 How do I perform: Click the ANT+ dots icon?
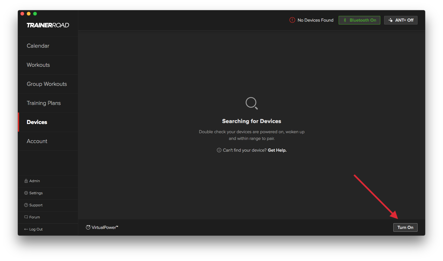pyautogui.click(x=390, y=20)
